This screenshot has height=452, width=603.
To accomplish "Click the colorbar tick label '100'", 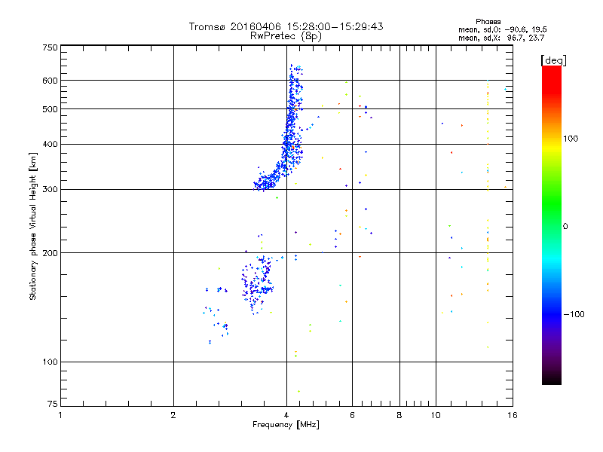I will pos(571,139).
